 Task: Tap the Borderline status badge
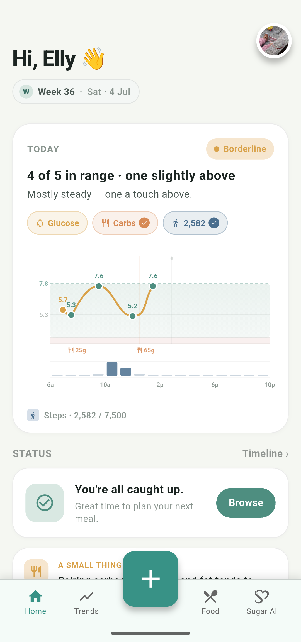[x=240, y=149]
